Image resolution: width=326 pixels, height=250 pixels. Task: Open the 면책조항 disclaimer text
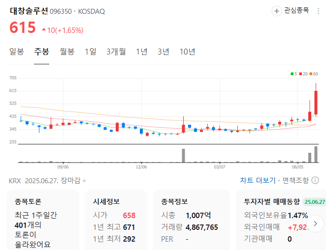[295, 180]
